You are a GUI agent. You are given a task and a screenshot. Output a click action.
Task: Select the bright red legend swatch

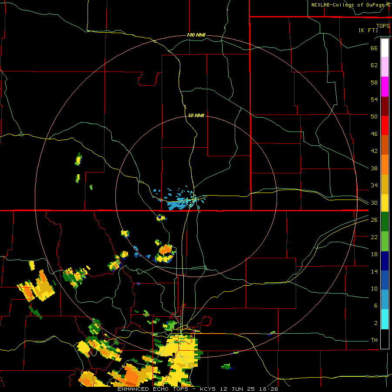pyautogui.click(x=385, y=125)
